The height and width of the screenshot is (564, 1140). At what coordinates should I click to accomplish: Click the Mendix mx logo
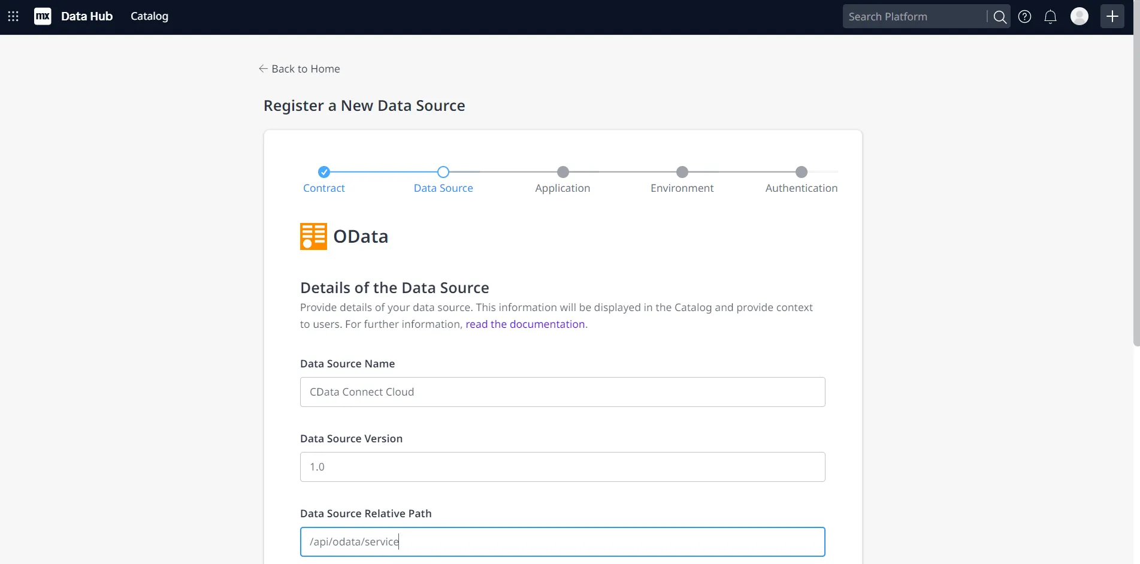point(43,16)
